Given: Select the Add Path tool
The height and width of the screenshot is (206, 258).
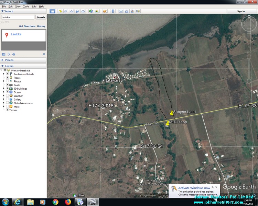Looking at the screenshot, I should pyautogui.click(x=72, y=11).
